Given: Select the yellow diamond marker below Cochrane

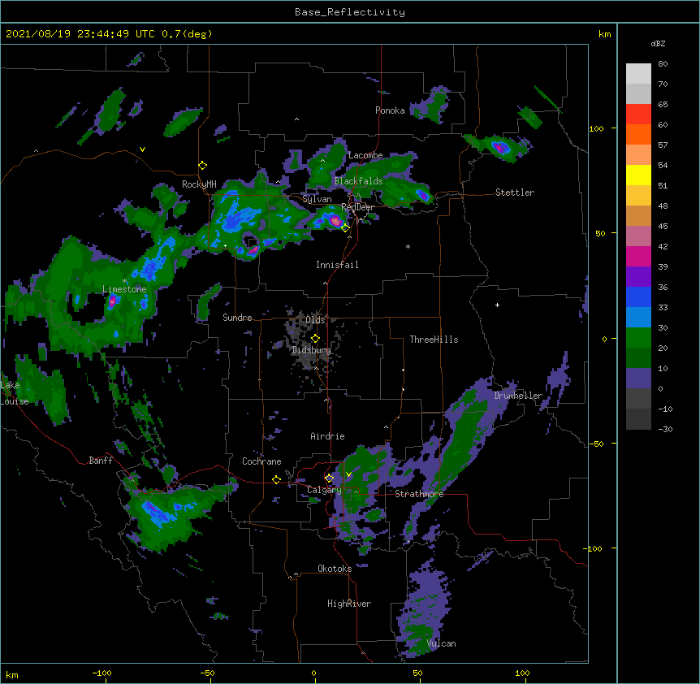Looking at the screenshot, I should [x=276, y=479].
